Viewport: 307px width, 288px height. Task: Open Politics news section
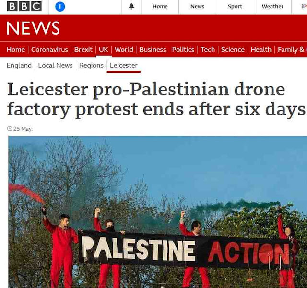[183, 50]
